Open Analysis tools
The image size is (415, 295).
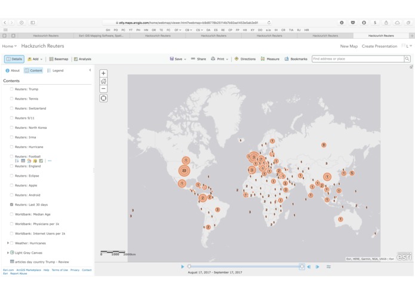point(82,59)
